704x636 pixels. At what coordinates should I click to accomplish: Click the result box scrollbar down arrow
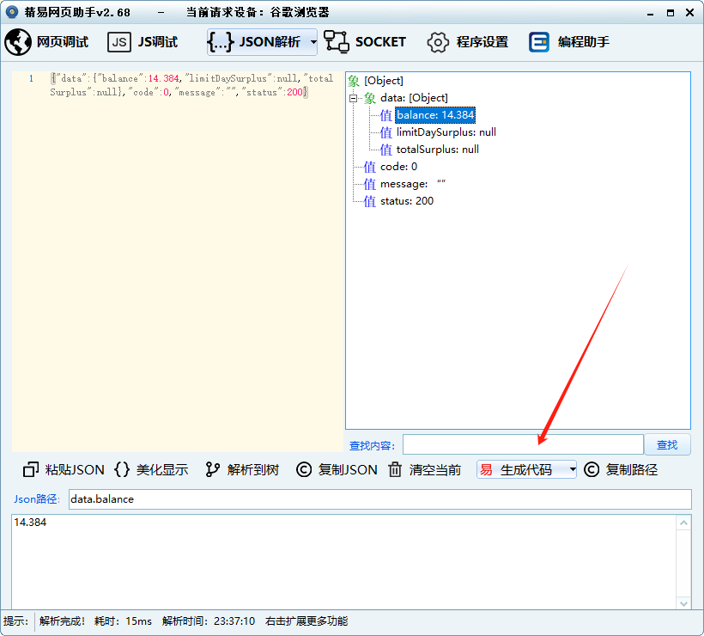(x=684, y=604)
